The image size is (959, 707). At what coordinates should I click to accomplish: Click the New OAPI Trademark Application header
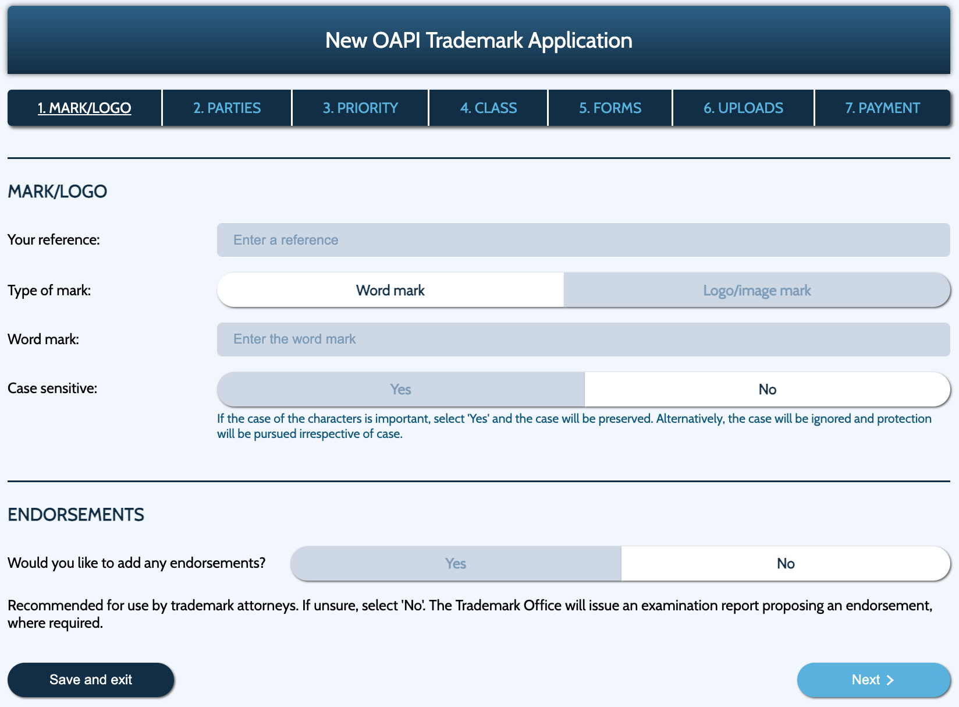click(x=478, y=40)
